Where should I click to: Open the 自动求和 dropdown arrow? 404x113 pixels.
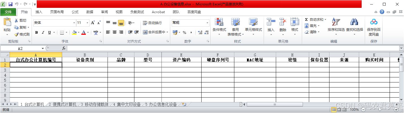pos(325,20)
